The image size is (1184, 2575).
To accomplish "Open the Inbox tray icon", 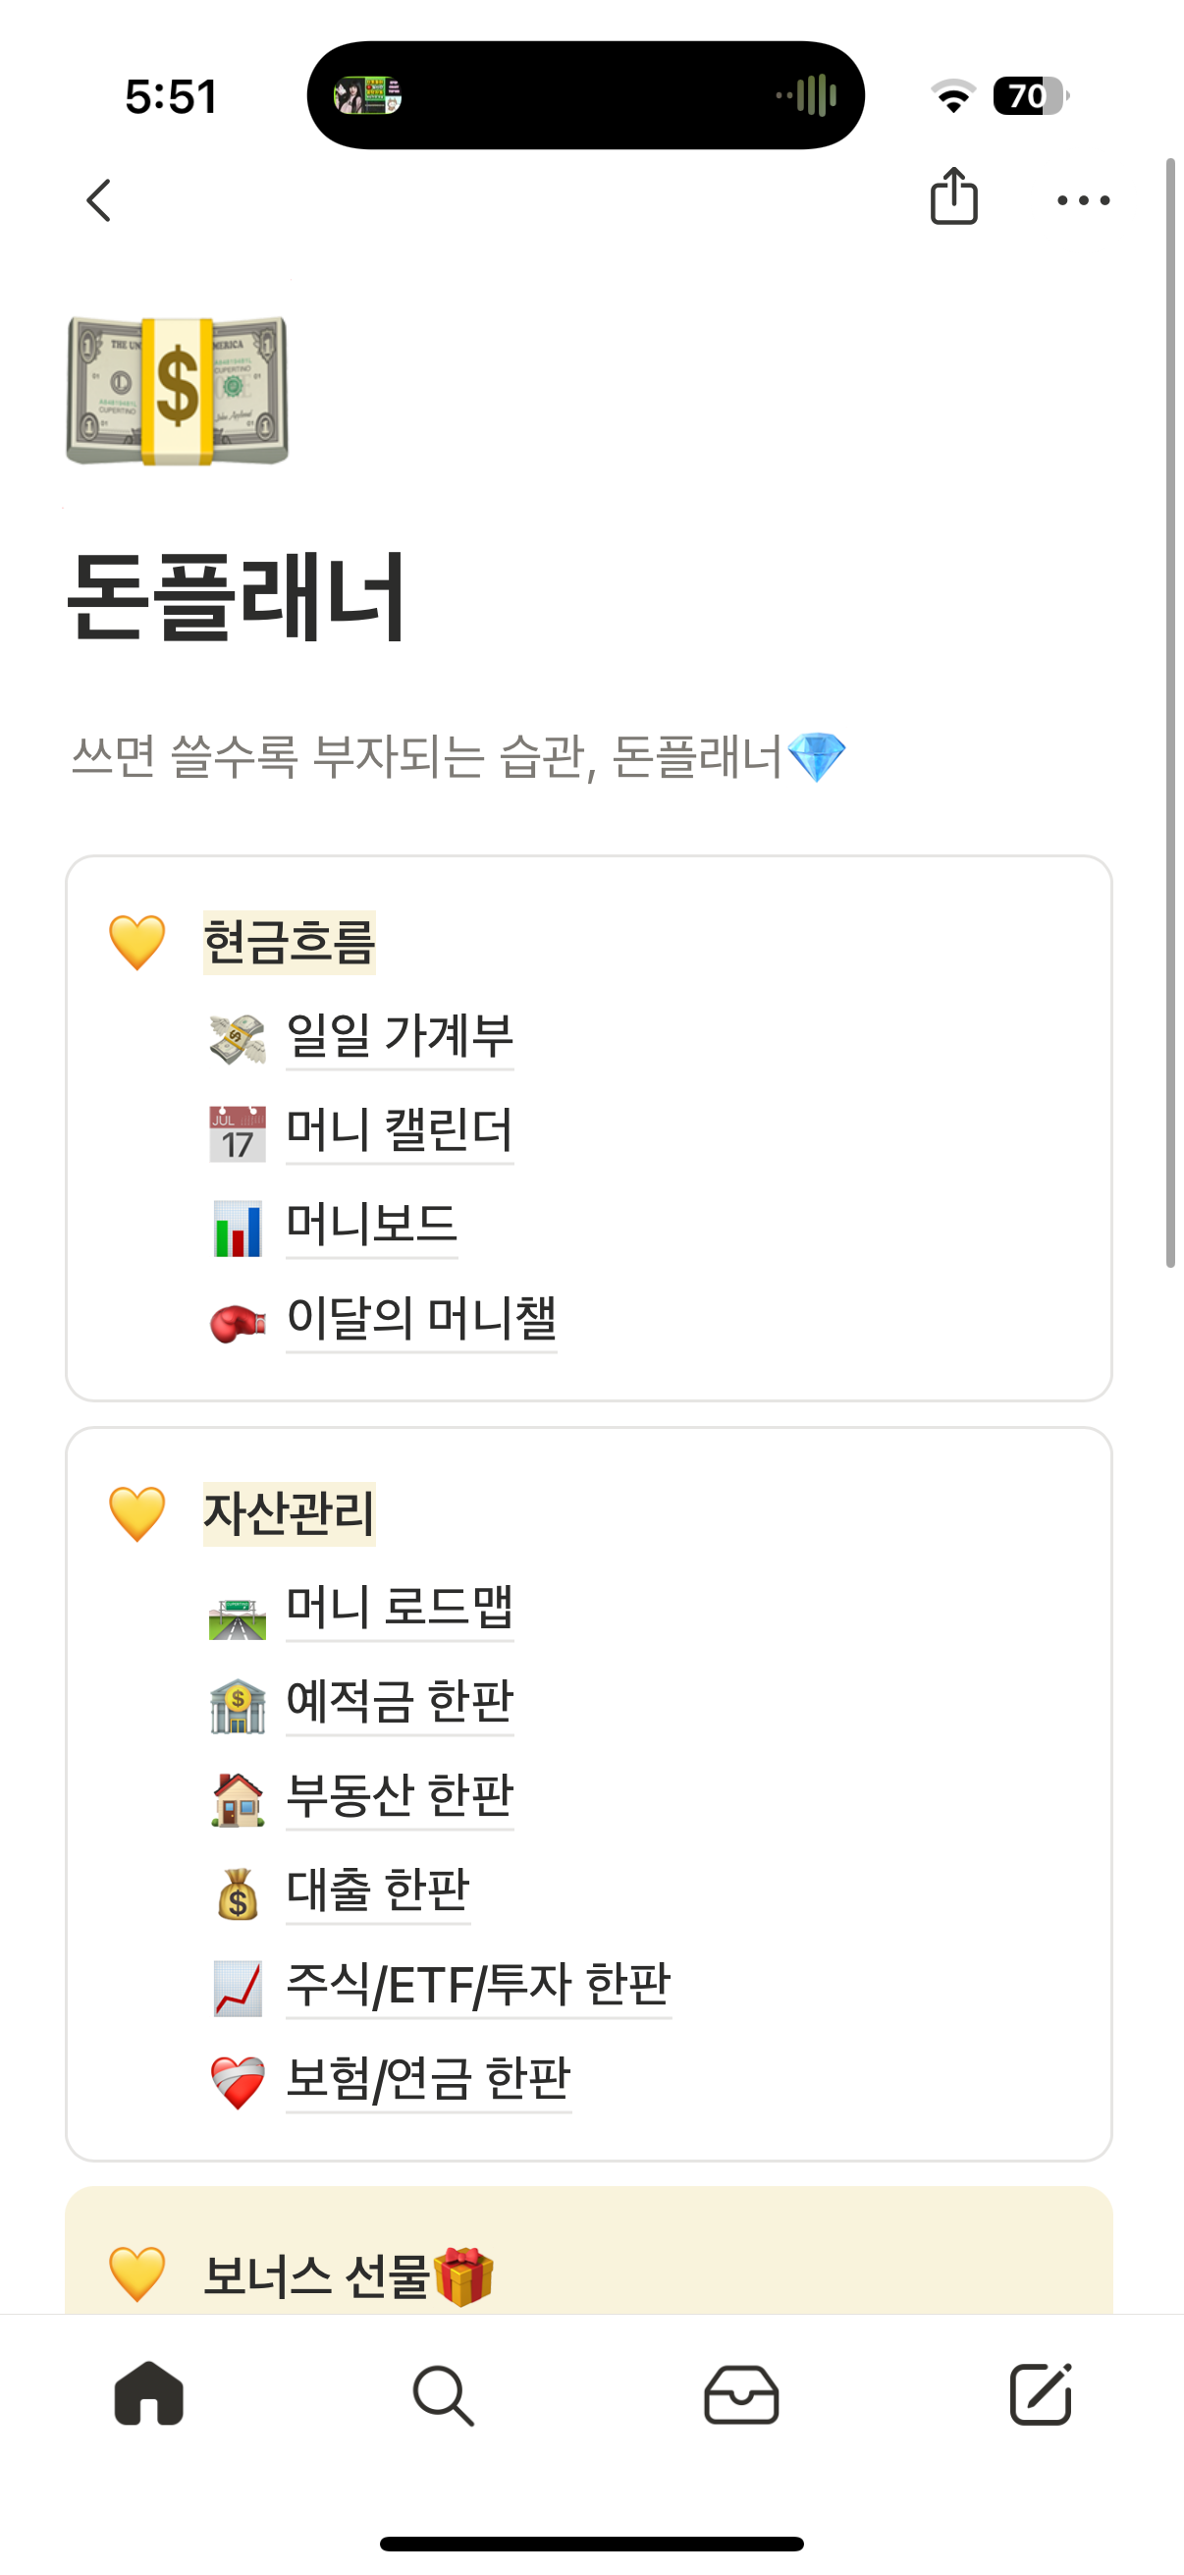I will (740, 2394).
